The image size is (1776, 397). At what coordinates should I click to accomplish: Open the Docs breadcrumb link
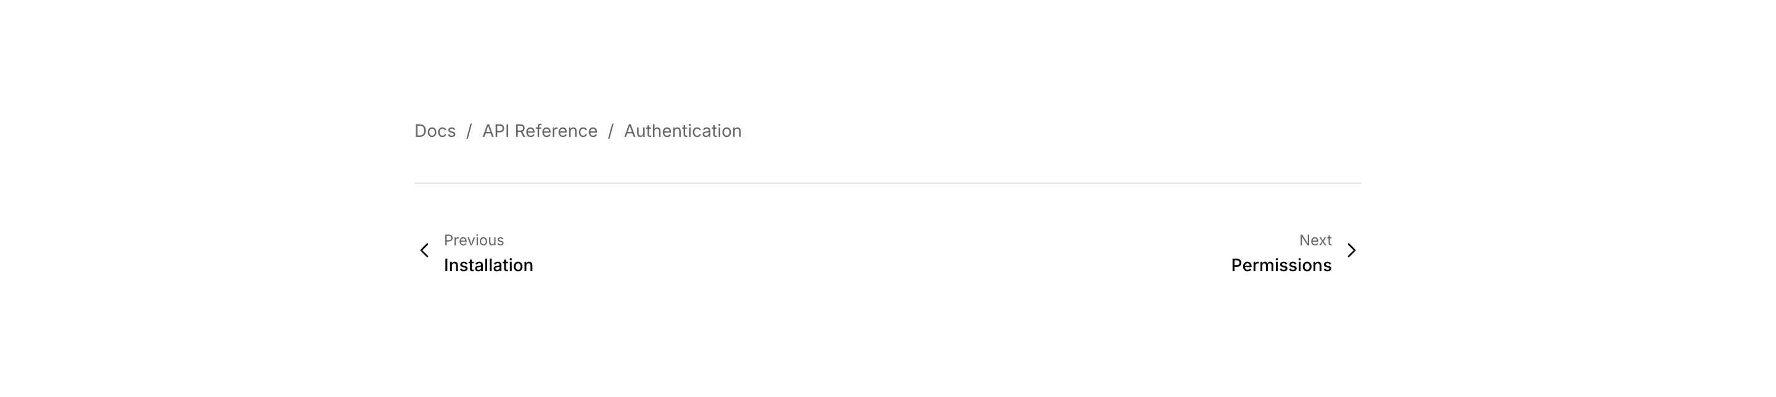435,131
